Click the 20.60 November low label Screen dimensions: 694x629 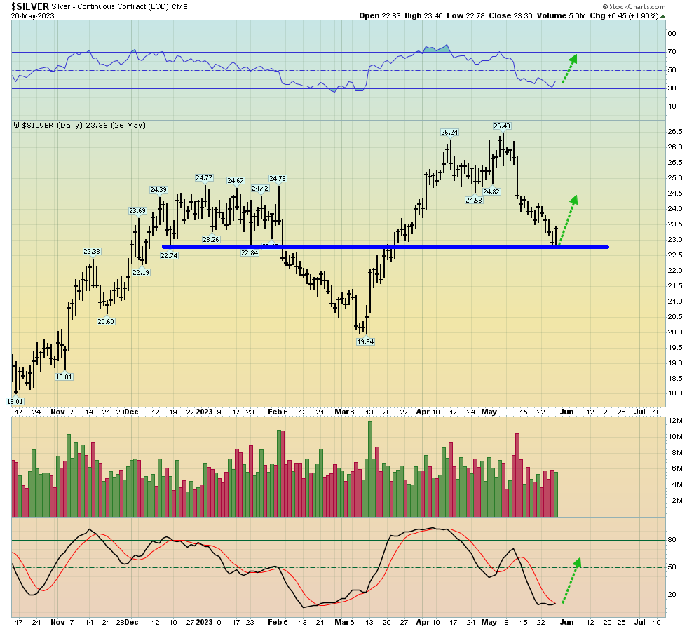105,320
